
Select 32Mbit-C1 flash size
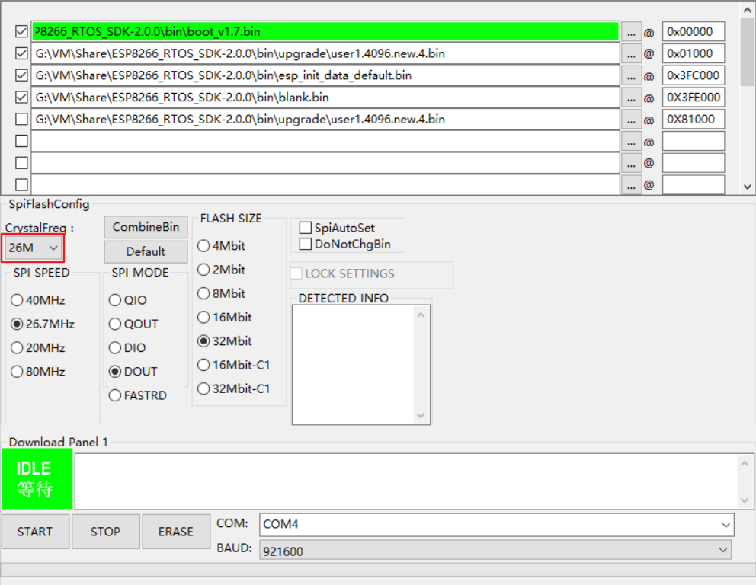point(234,389)
